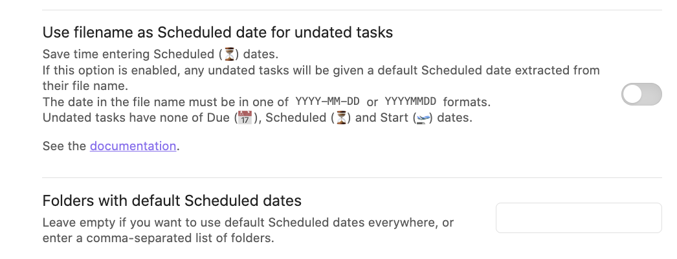Select the 'Folders with default Scheduled dates' heading
Viewport: 677px width, 259px height.
[x=172, y=201]
